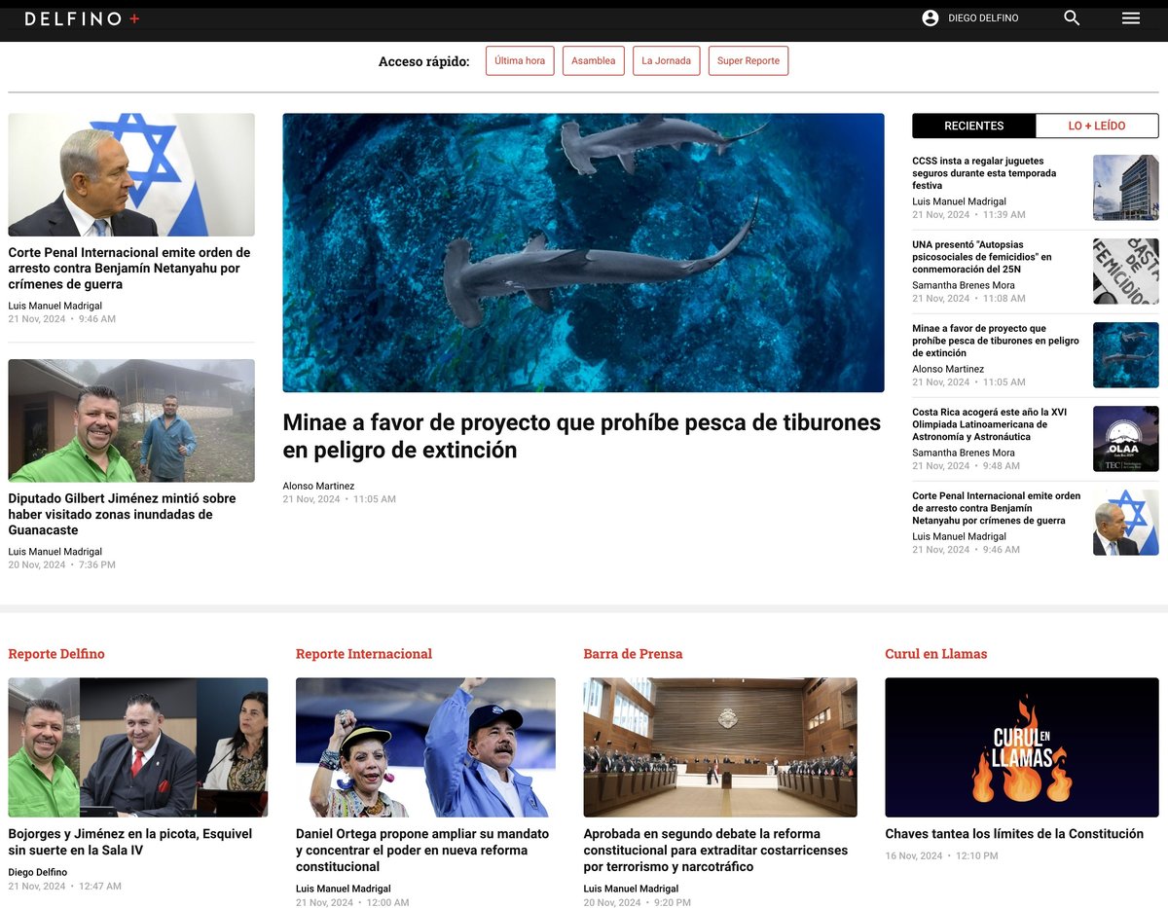Click the 16 Nov, 2024 12:10 PM timestamp
Image resolution: width=1168 pixels, height=908 pixels.
pos(941,856)
